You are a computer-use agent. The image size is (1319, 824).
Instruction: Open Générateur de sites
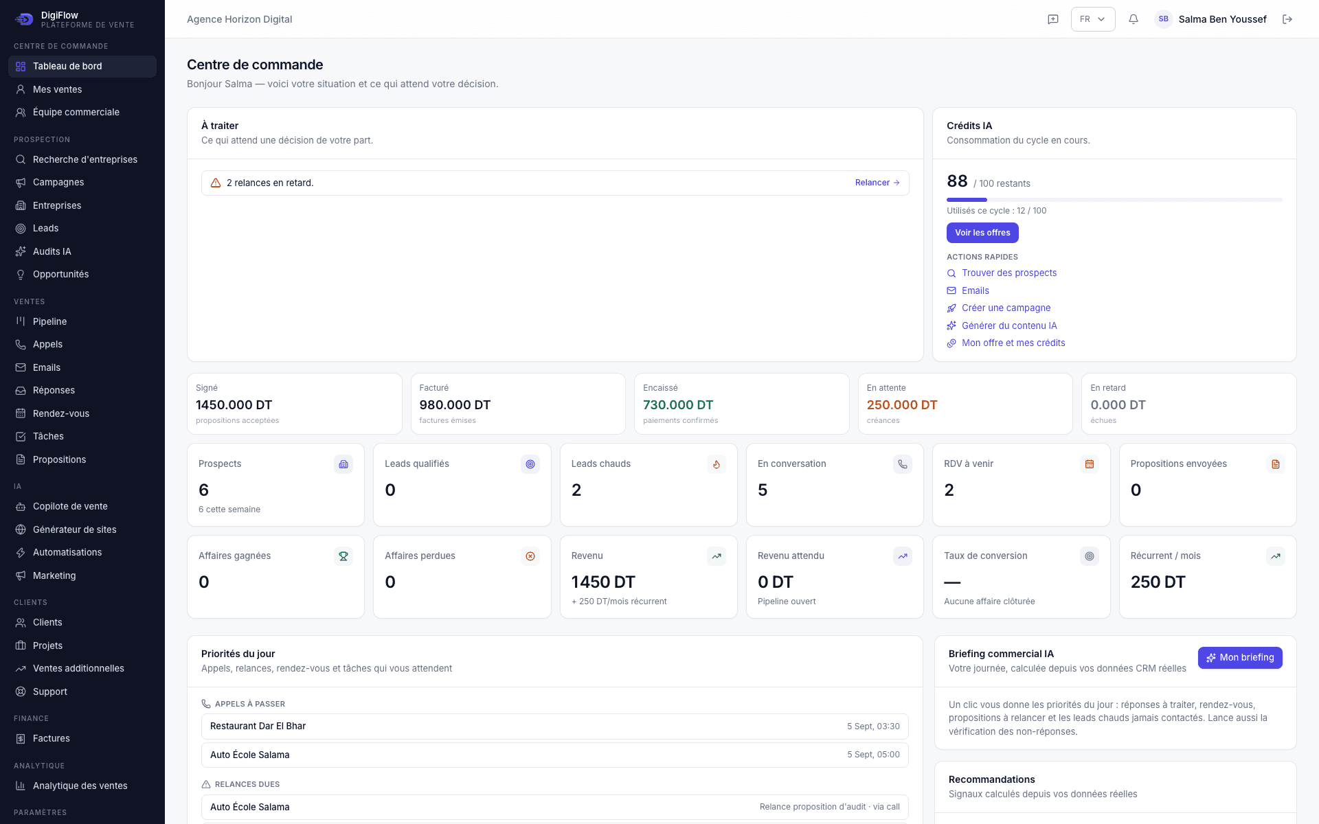(82, 529)
